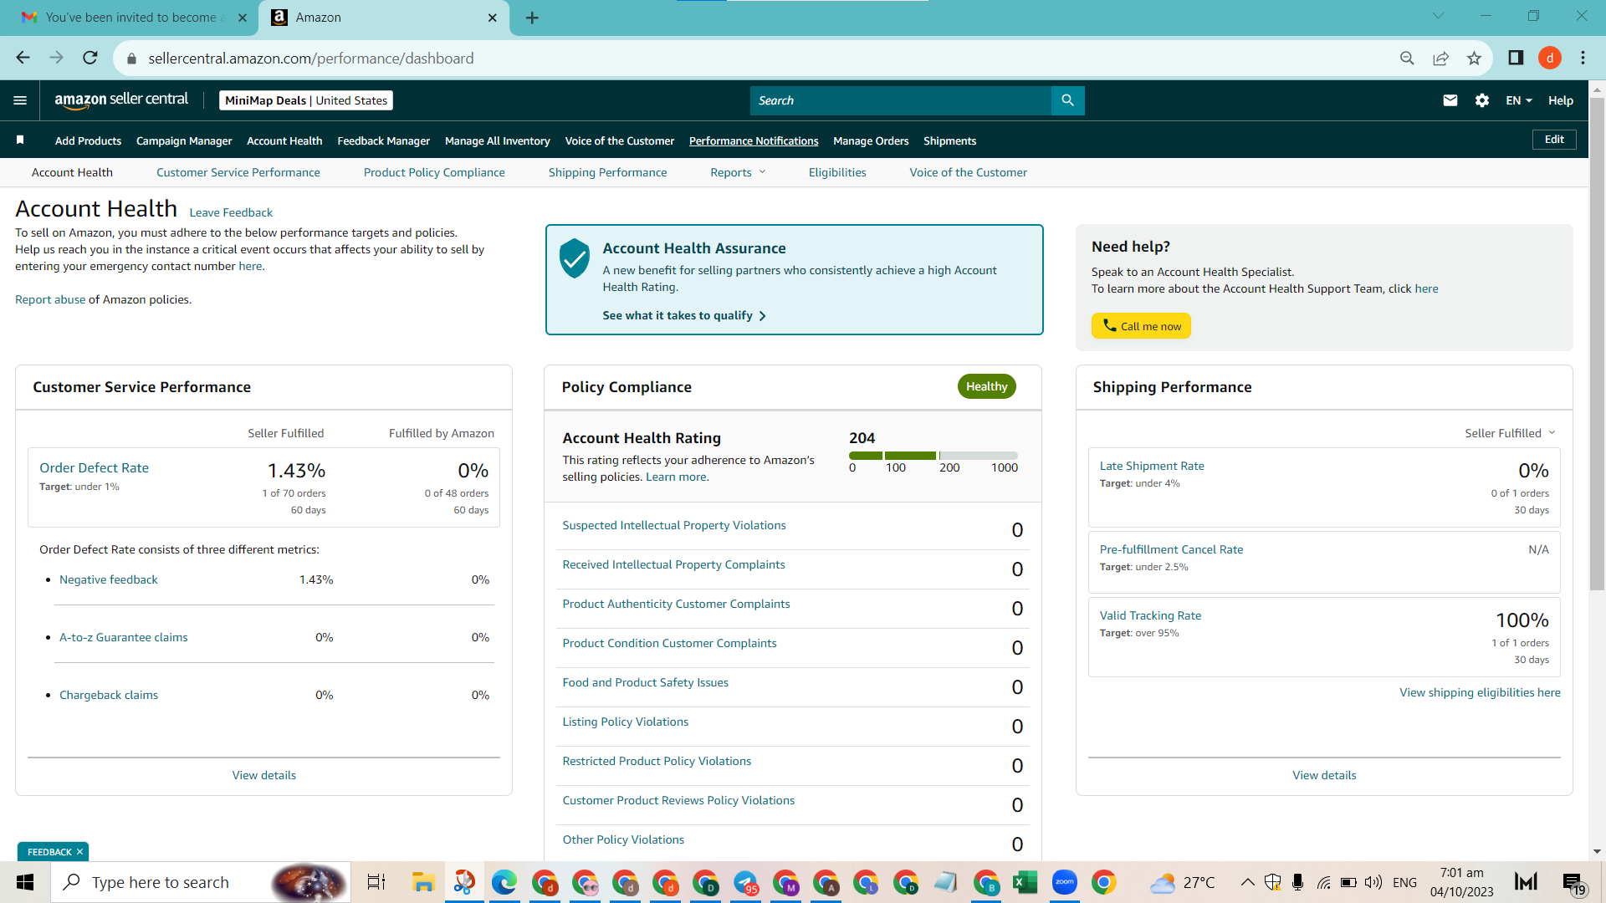Toggle the browser side panel icon

coord(1516,58)
